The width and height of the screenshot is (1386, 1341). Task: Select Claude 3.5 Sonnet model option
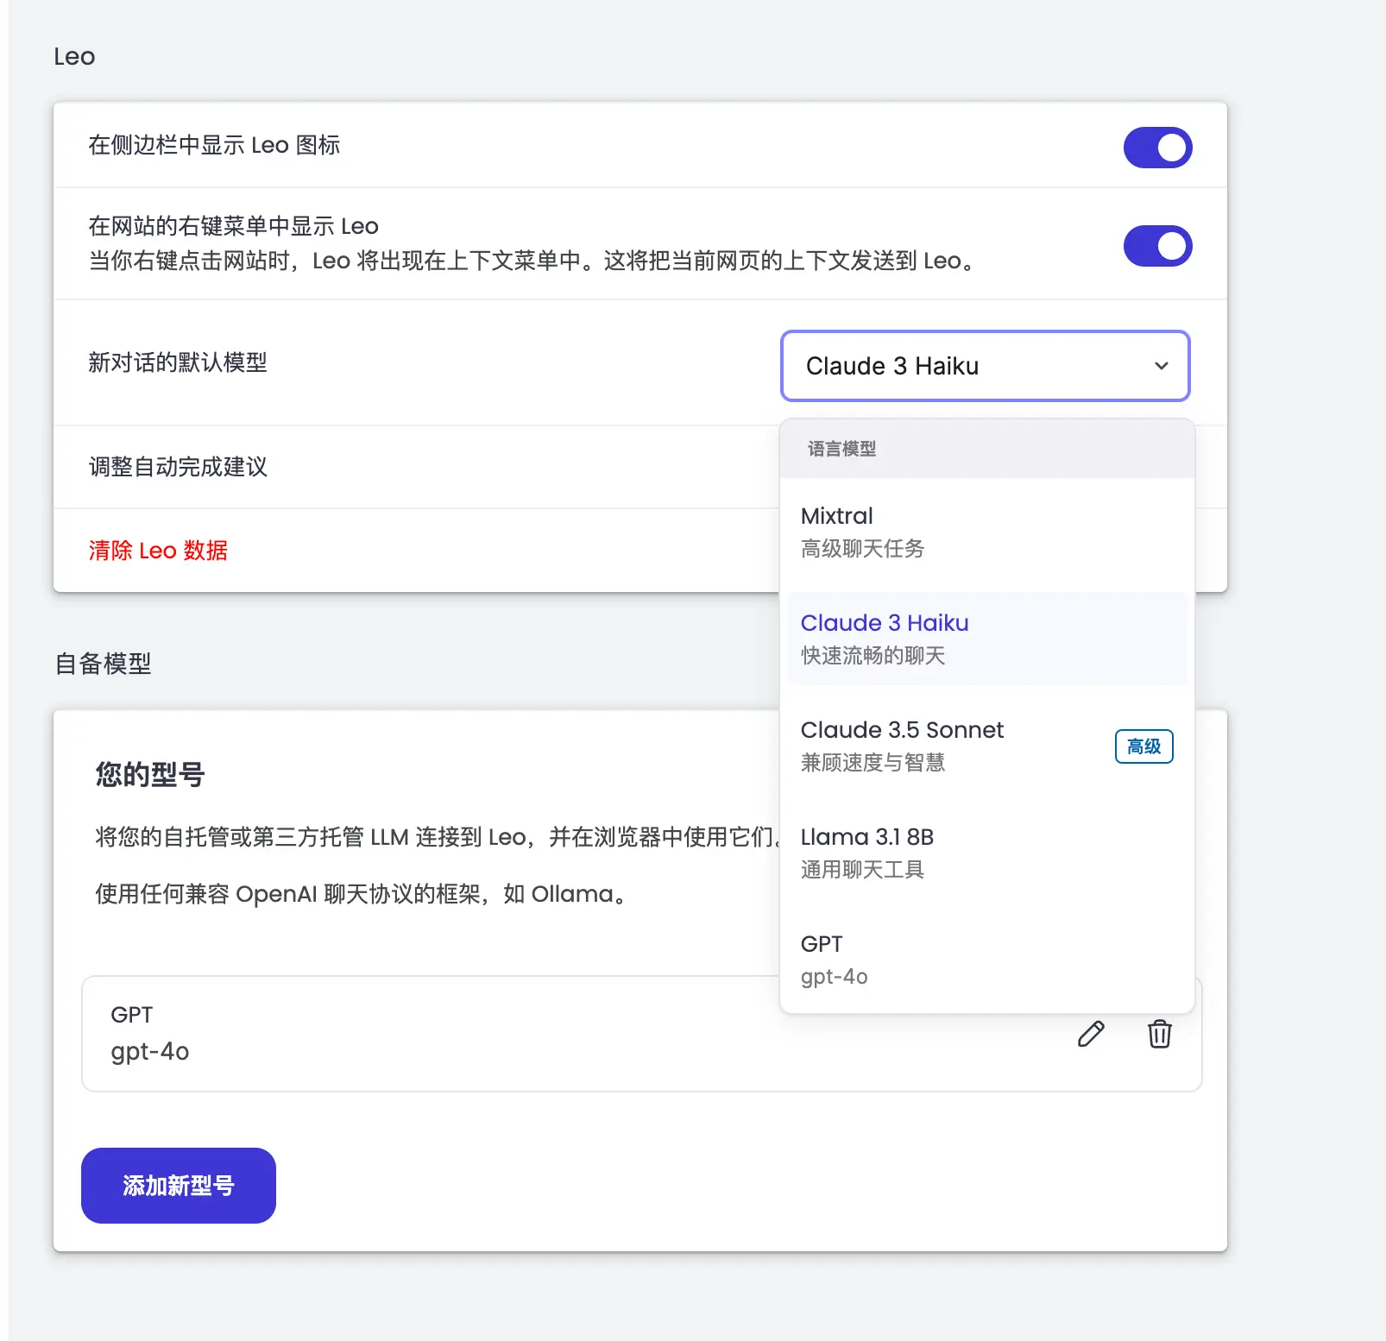tap(986, 746)
